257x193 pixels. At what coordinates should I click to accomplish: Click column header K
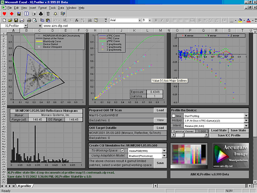click(x=134, y=30)
